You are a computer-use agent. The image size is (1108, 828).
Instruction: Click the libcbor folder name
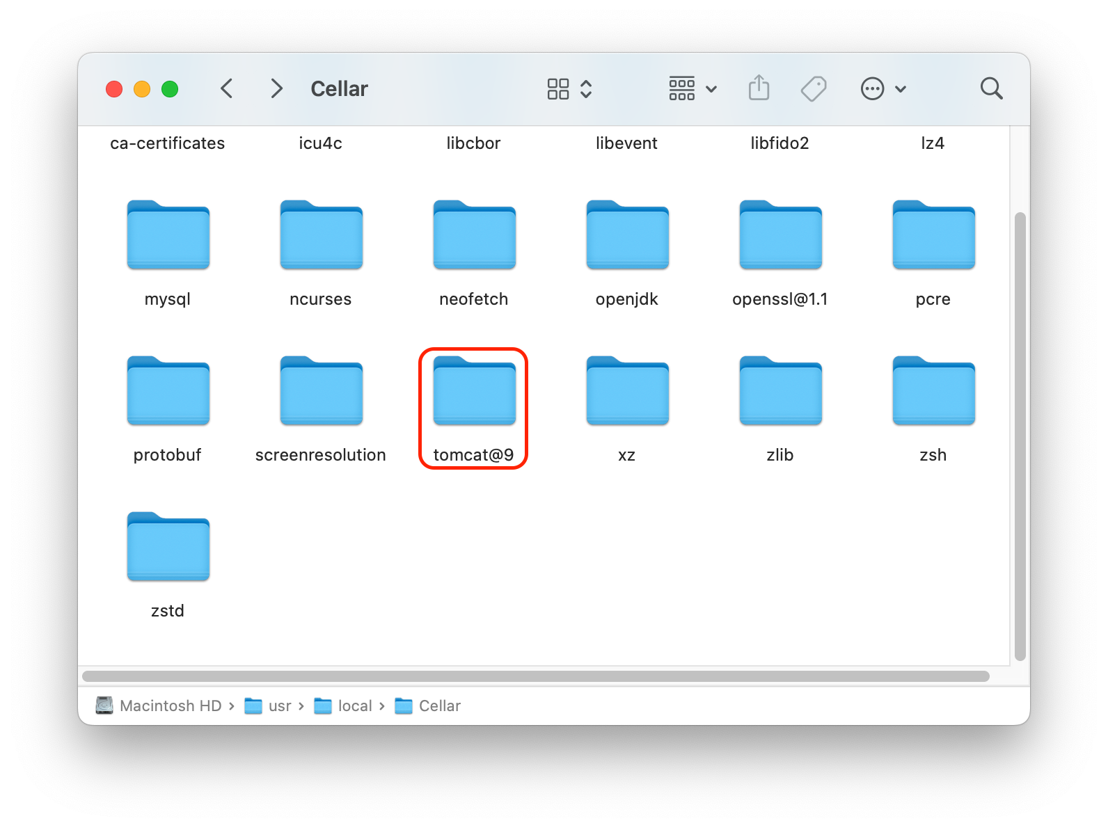[474, 143]
